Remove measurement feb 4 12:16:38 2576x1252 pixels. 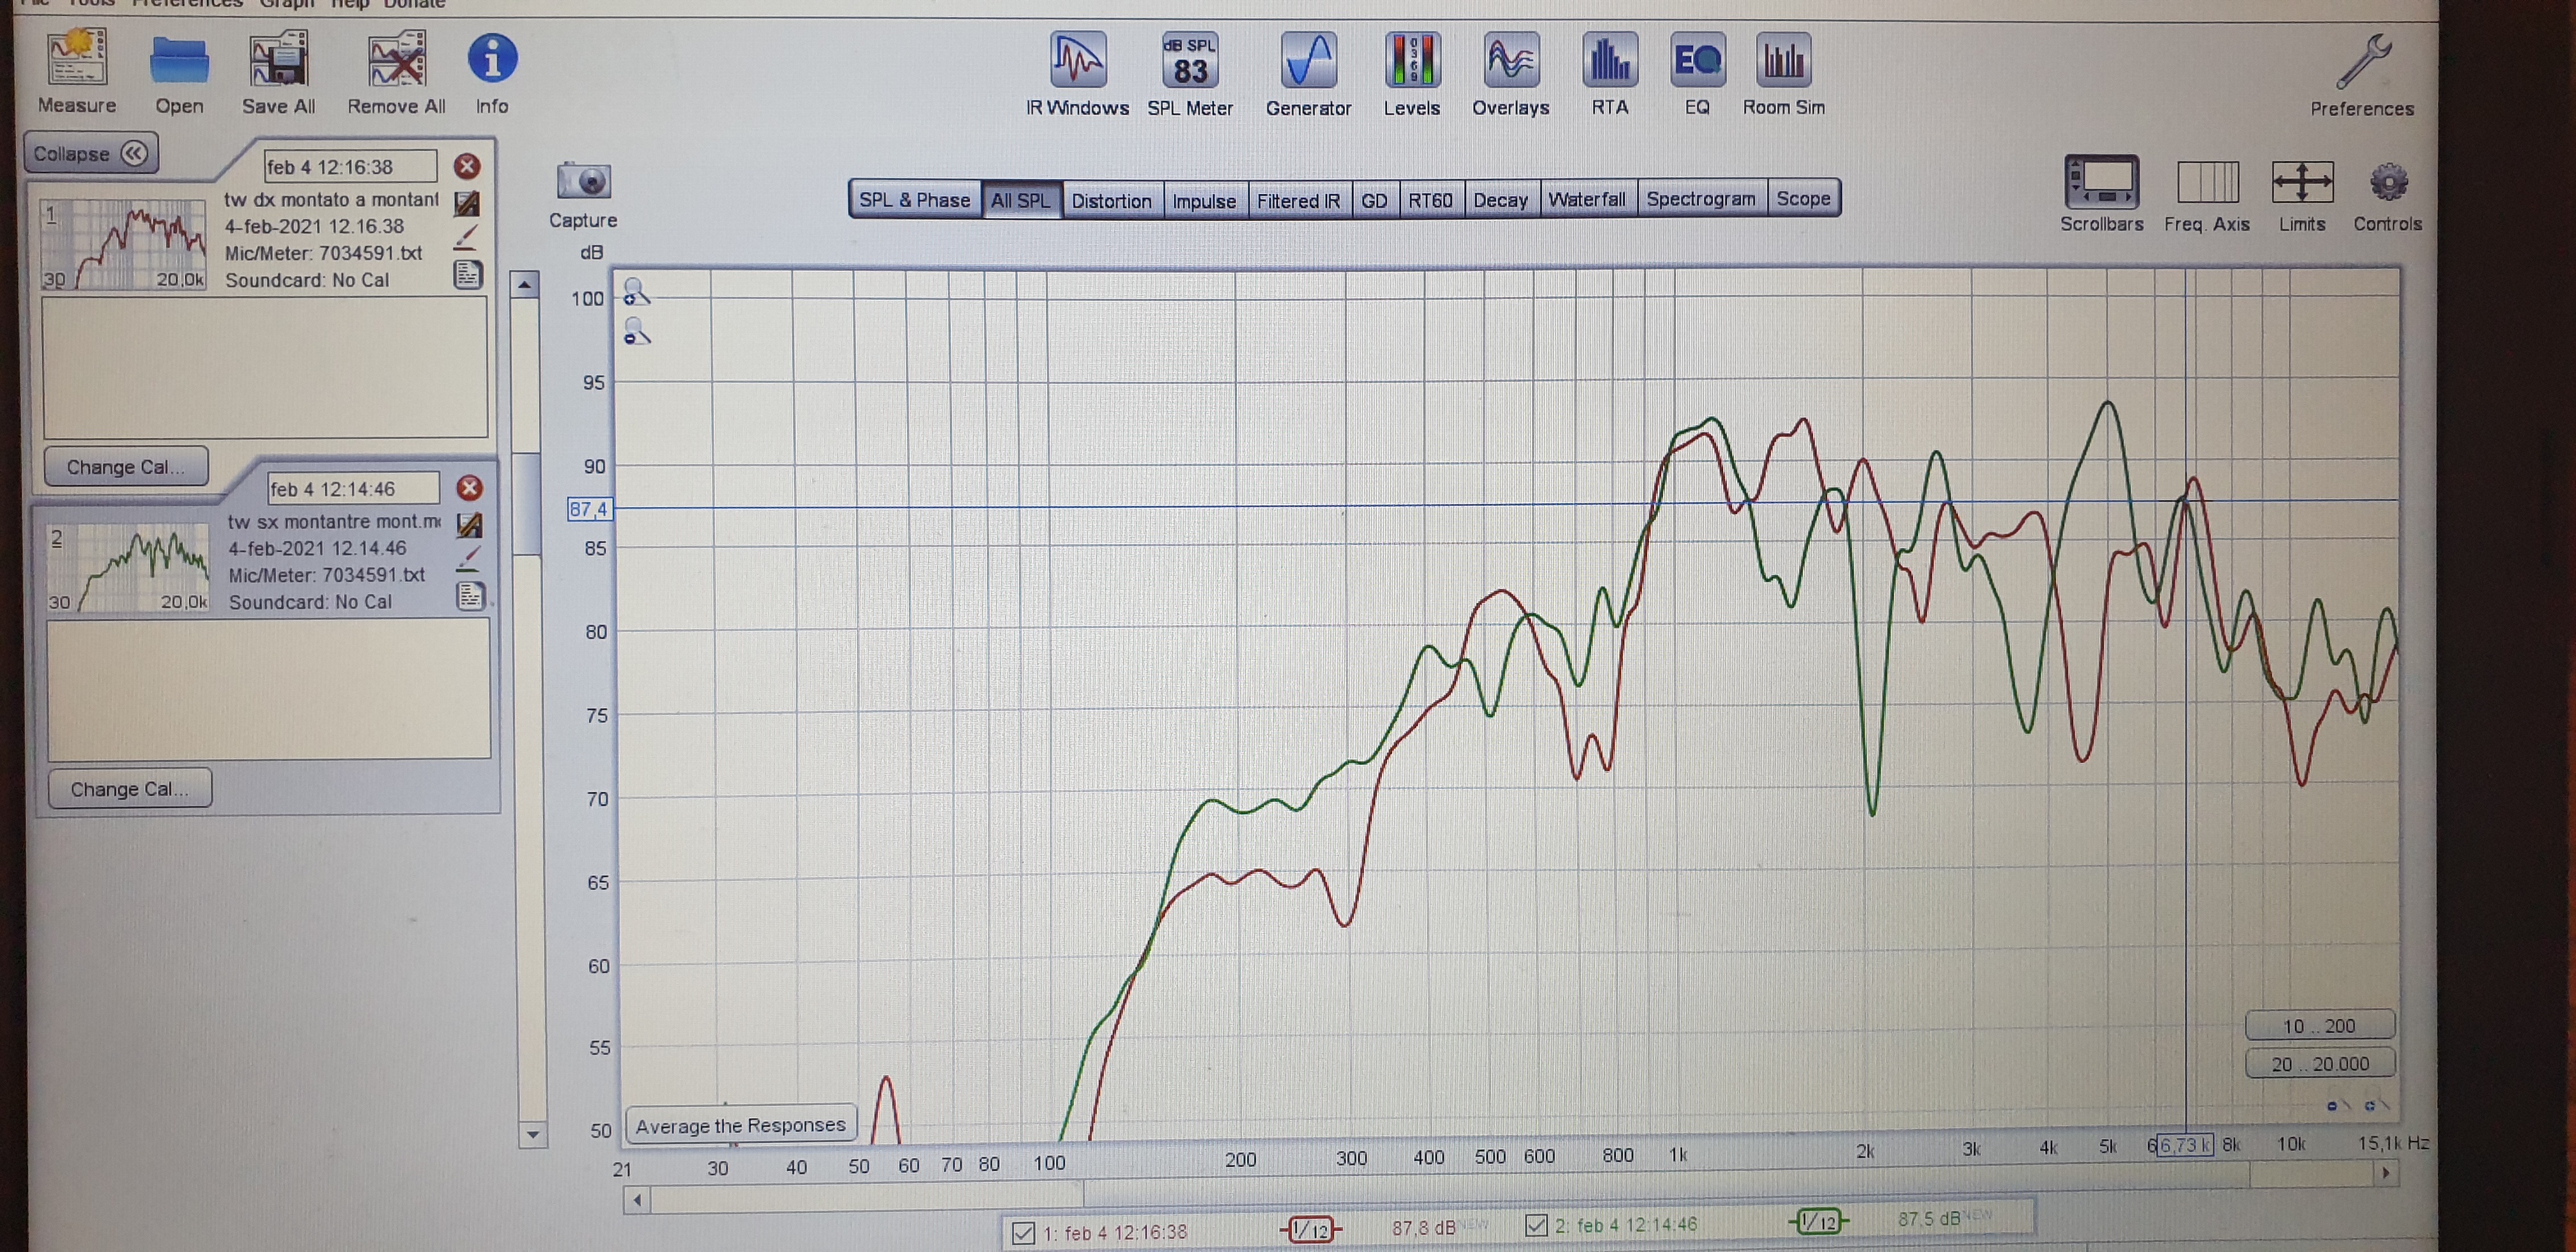[467, 166]
